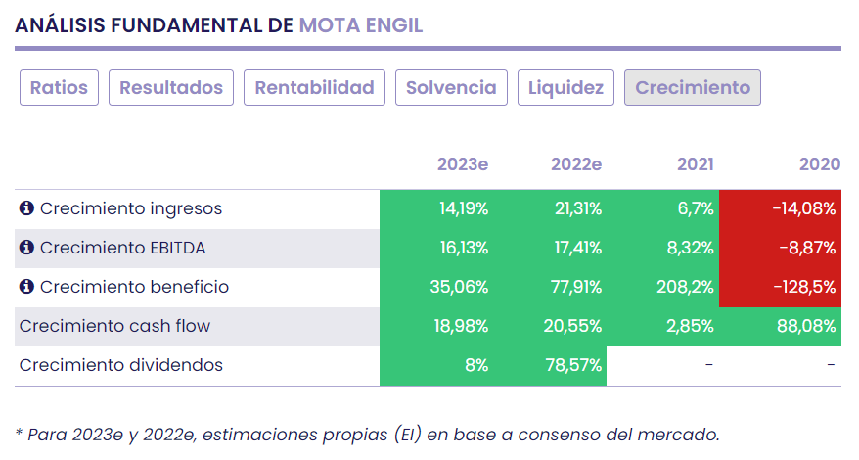Click info icon beside Crecimiento beneficio
Screen dimensions: 859x460
point(26,287)
